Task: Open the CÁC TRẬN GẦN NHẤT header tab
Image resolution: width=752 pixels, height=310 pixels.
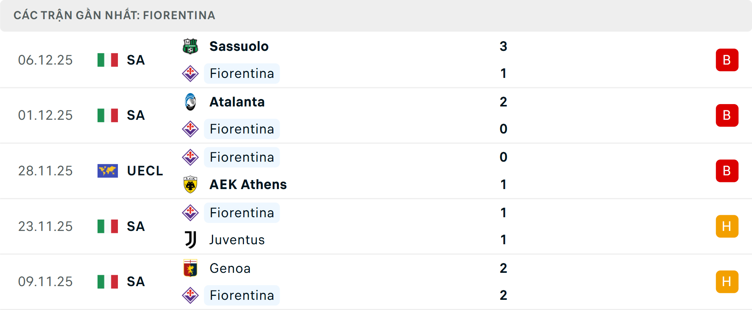Action: pyautogui.click(x=114, y=15)
